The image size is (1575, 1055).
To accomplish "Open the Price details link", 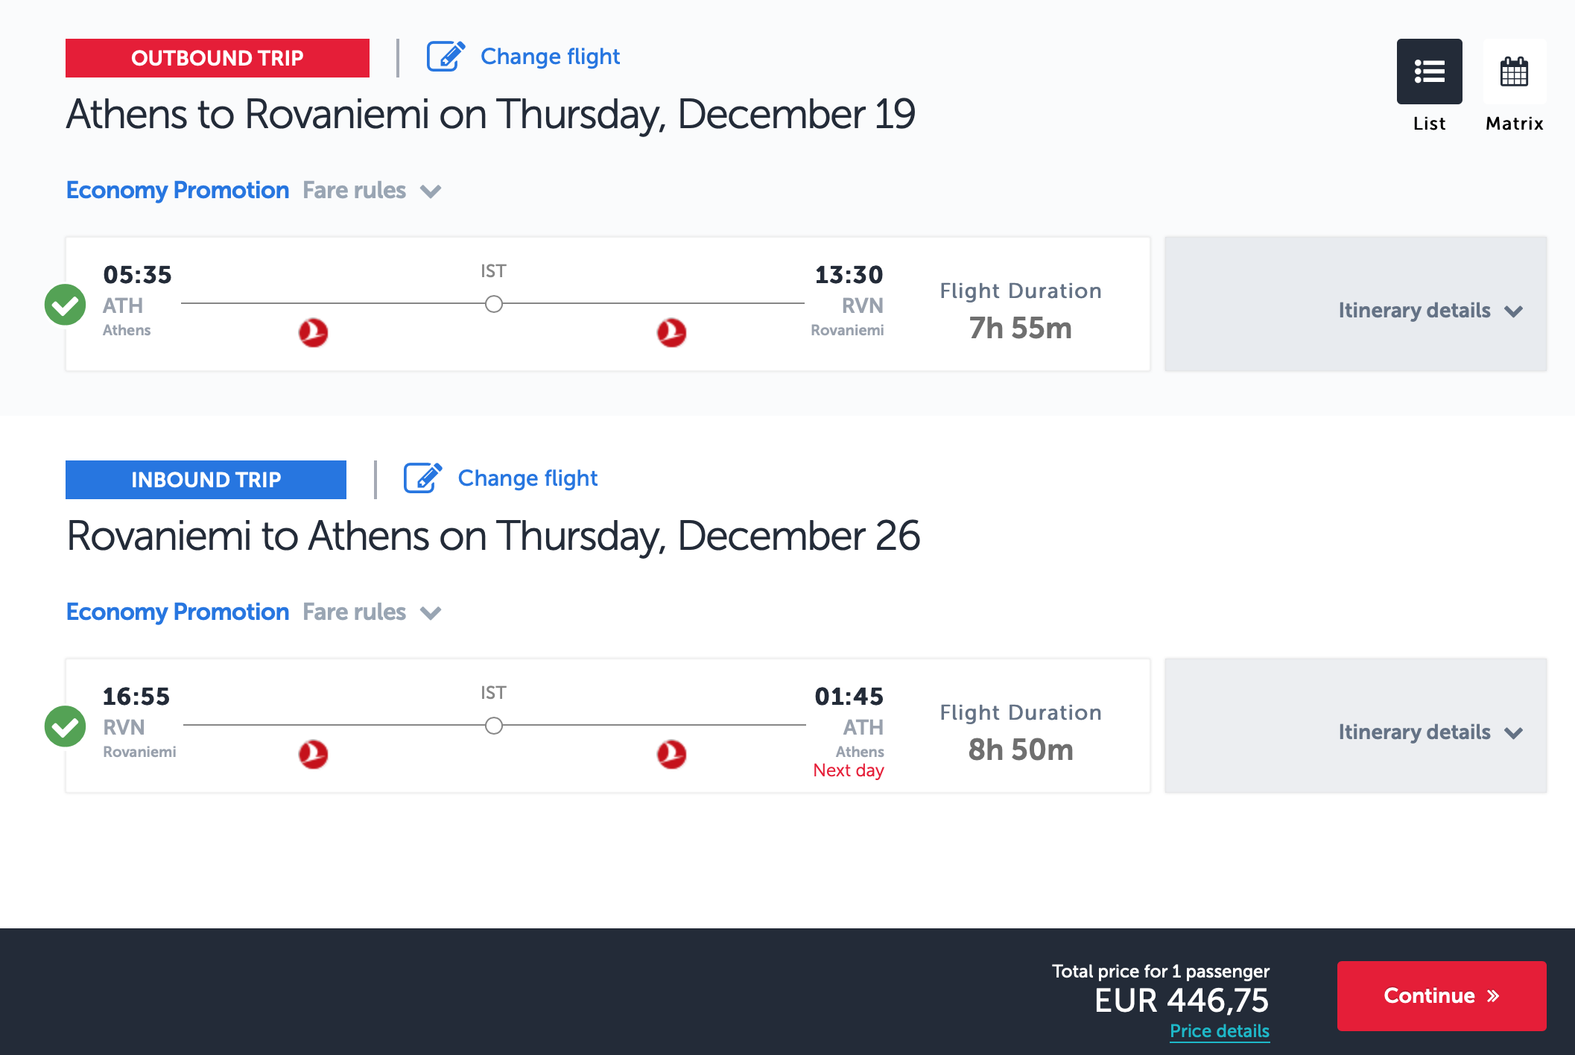I will tap(1219, 1031).
